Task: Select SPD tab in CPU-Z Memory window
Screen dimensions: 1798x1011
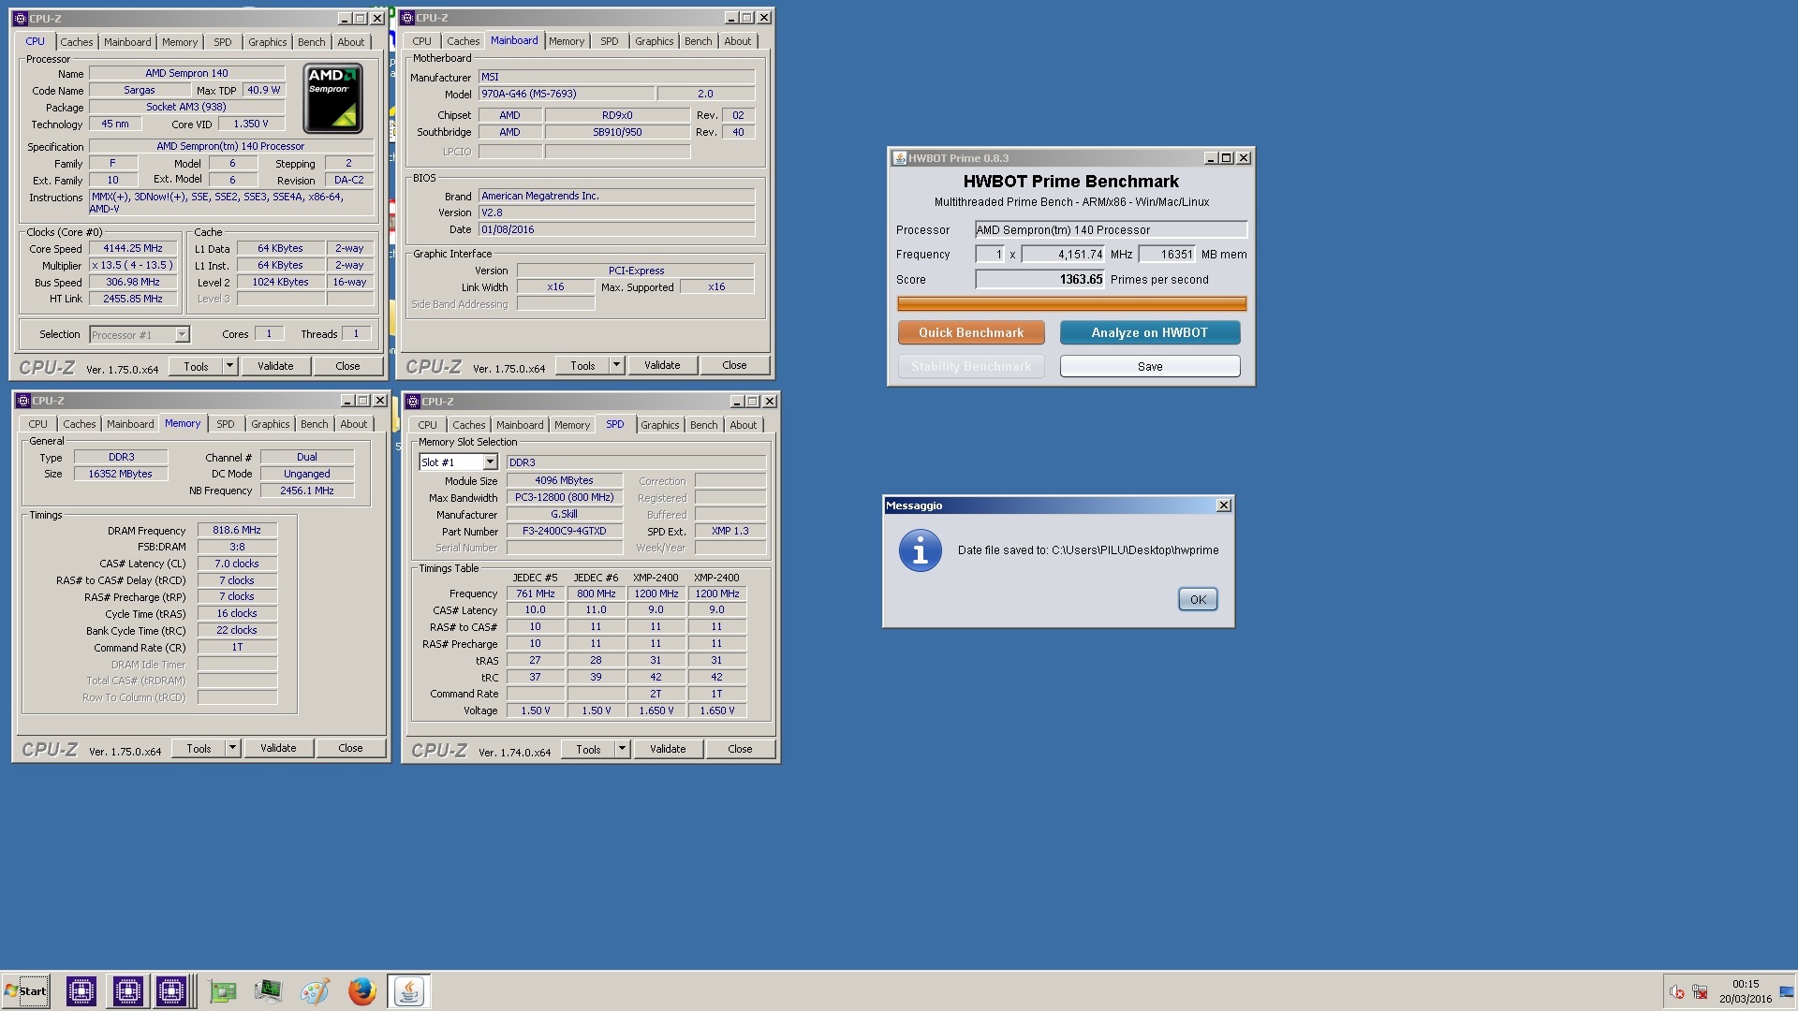Action: coord(226,424)
